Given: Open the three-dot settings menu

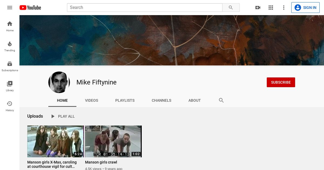Looking at the screenshot, I should point(284,8).
